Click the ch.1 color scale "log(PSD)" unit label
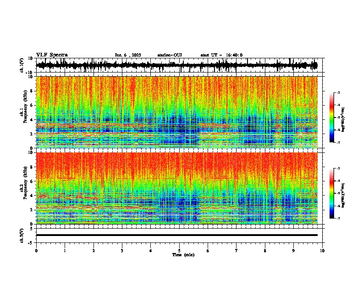 click(343, 119)
